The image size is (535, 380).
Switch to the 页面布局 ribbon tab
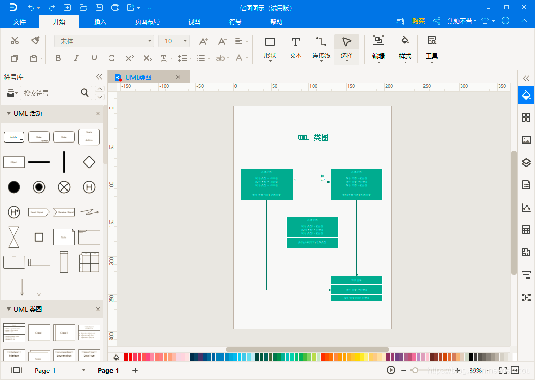coord(147,21)
